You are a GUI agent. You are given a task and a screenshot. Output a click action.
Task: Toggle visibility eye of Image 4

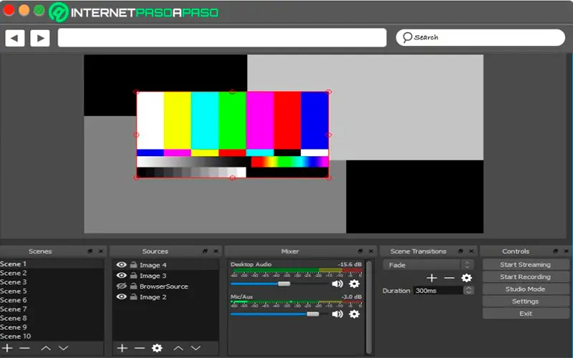click(121, 264)
